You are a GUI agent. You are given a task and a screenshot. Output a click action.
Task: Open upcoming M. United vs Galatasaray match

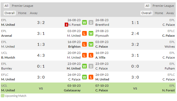coord(41,88)
